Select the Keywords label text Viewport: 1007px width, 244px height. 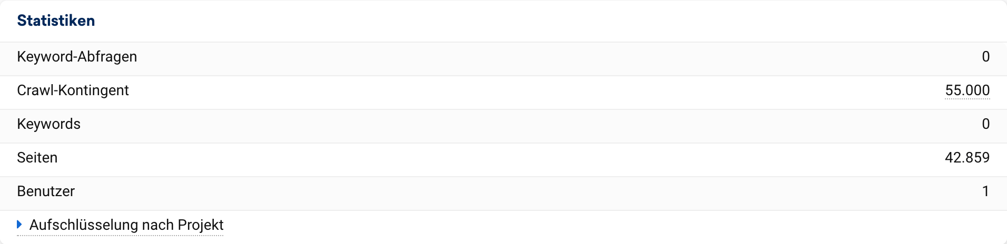point(48,124)
